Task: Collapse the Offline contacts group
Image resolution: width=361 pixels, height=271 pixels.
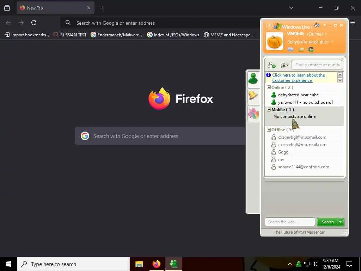Action: click(268, 130)
